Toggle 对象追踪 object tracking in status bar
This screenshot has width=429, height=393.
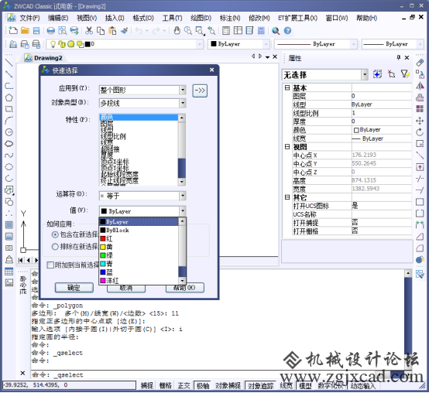pos(261,385)
